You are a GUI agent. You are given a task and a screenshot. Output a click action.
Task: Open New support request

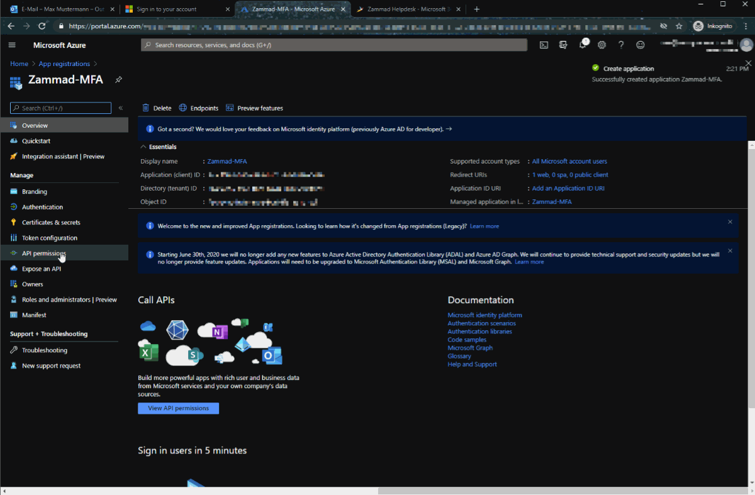64,366
